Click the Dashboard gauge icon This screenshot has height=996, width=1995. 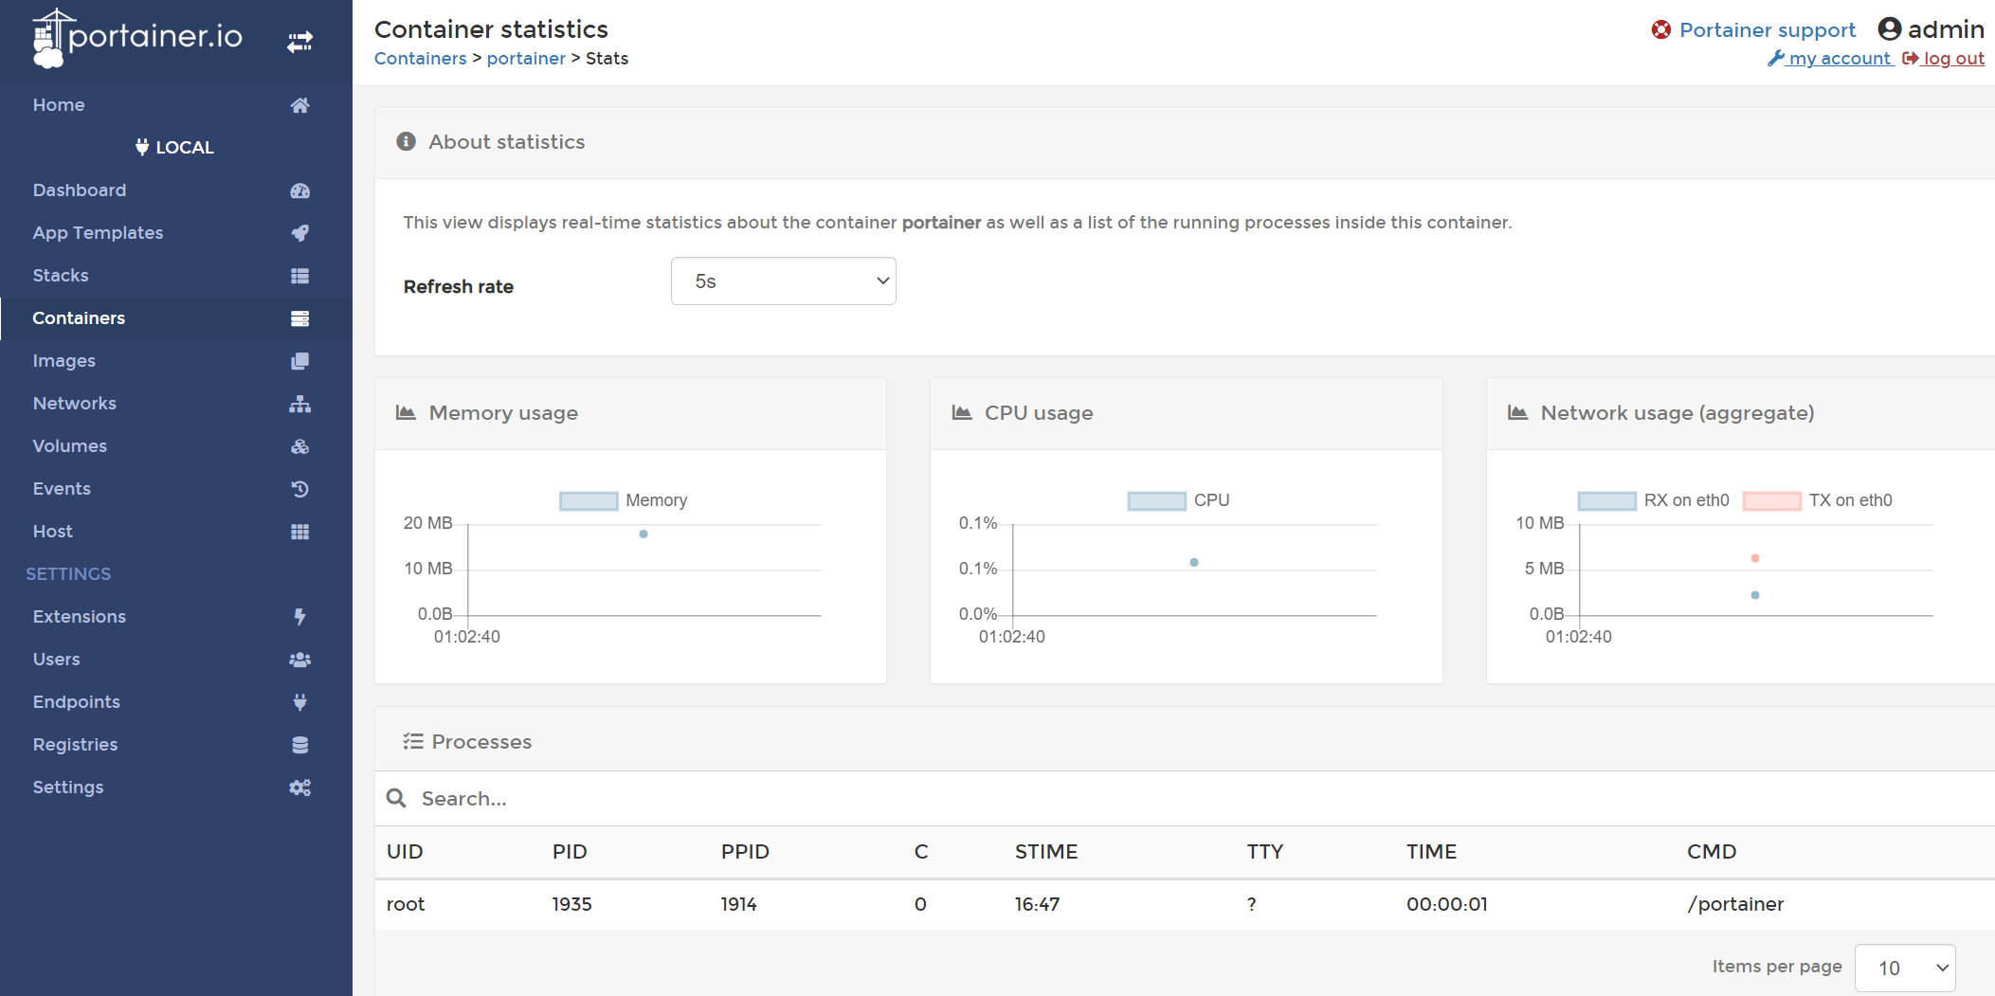[x=299, y=190]
